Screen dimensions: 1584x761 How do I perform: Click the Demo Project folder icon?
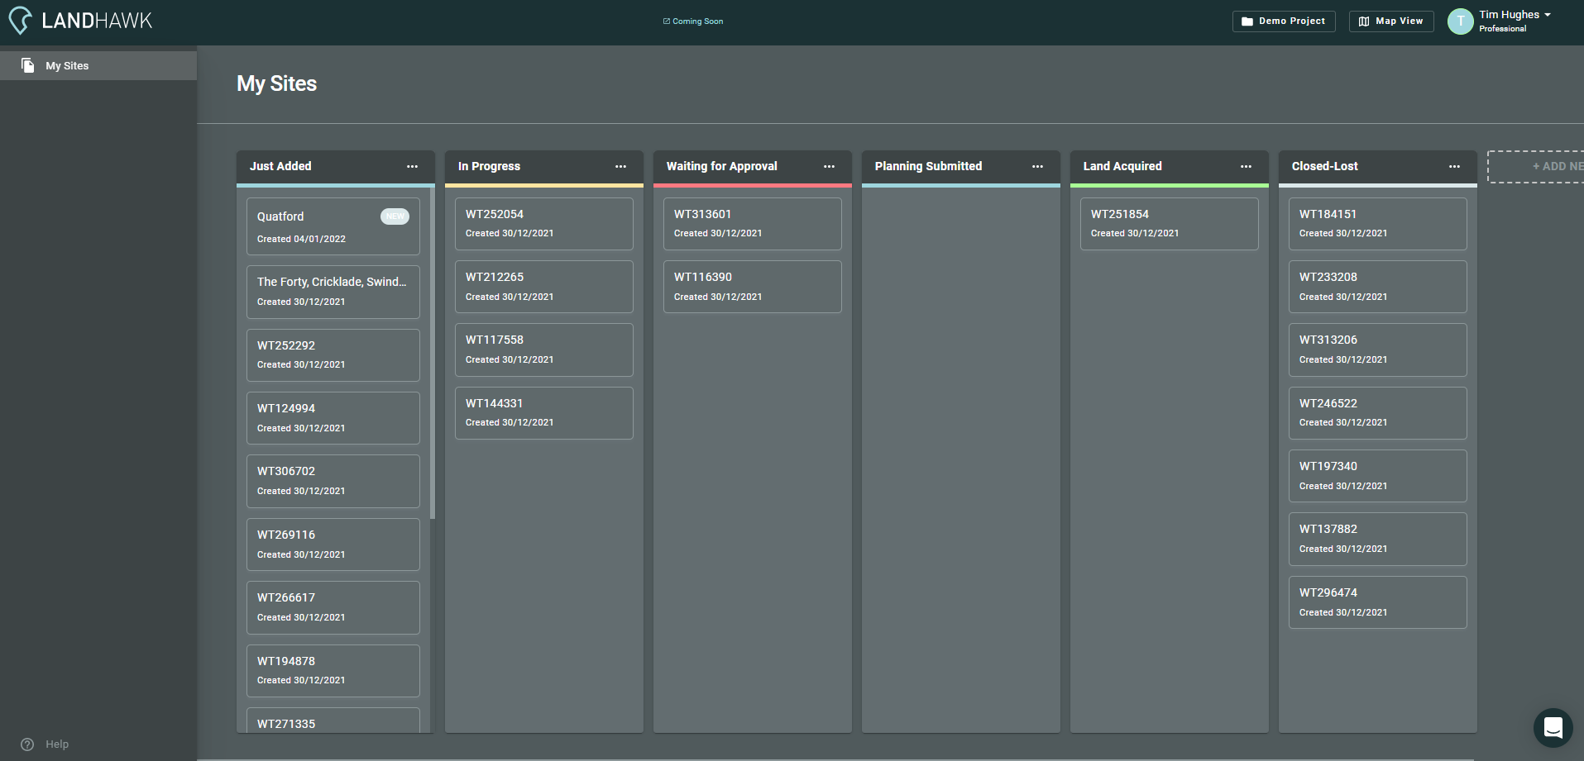(x=1249, y=21)
